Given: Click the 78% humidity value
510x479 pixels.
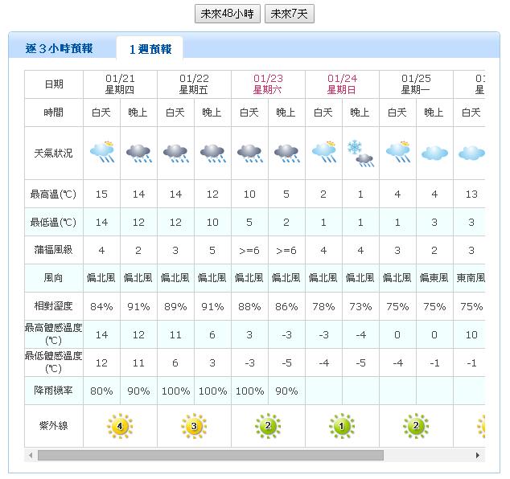Looking at the screenshot, I should [x=323, y=306].
